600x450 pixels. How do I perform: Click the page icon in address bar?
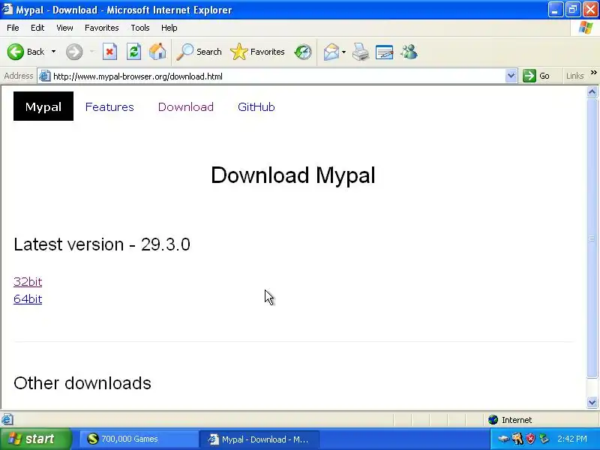coord(45,76)
